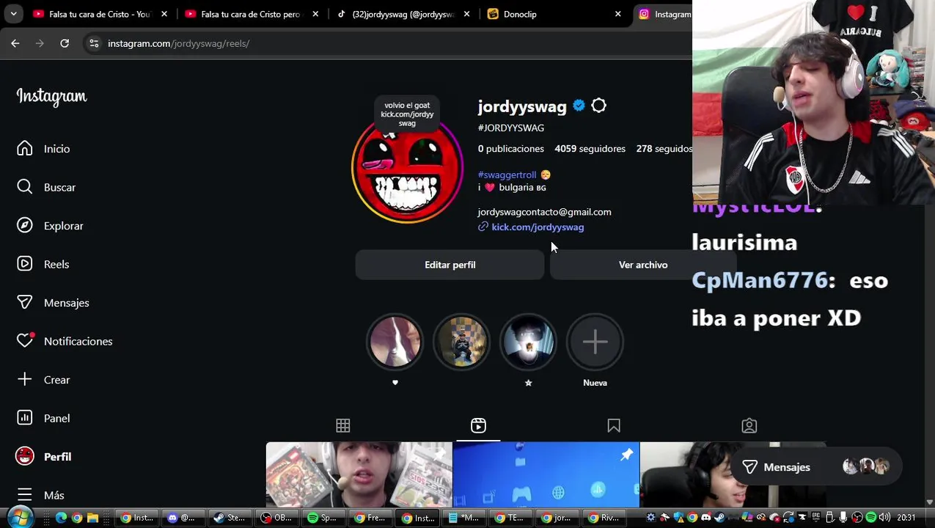This screenshot has height=528, width=935.
Task: Switch to the TikTok (32)jordyyswag tab
Action: (403, 14)
